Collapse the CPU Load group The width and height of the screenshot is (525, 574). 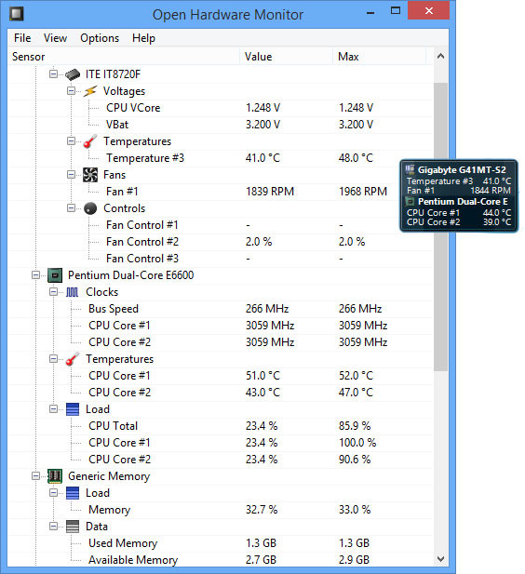53,409
